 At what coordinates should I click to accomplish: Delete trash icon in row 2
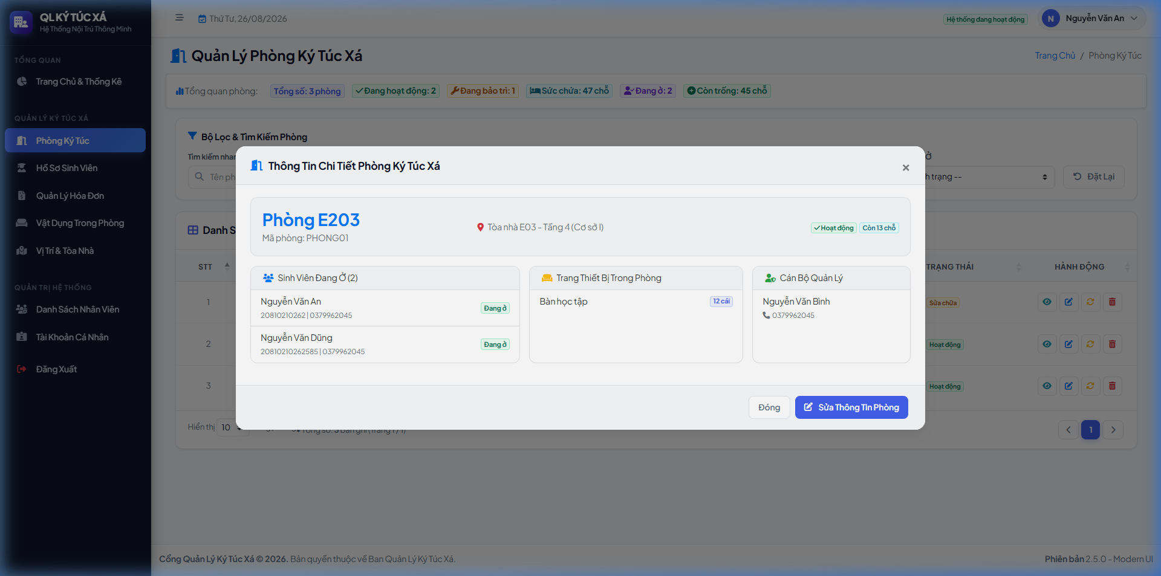click(x=1112, y=344)
